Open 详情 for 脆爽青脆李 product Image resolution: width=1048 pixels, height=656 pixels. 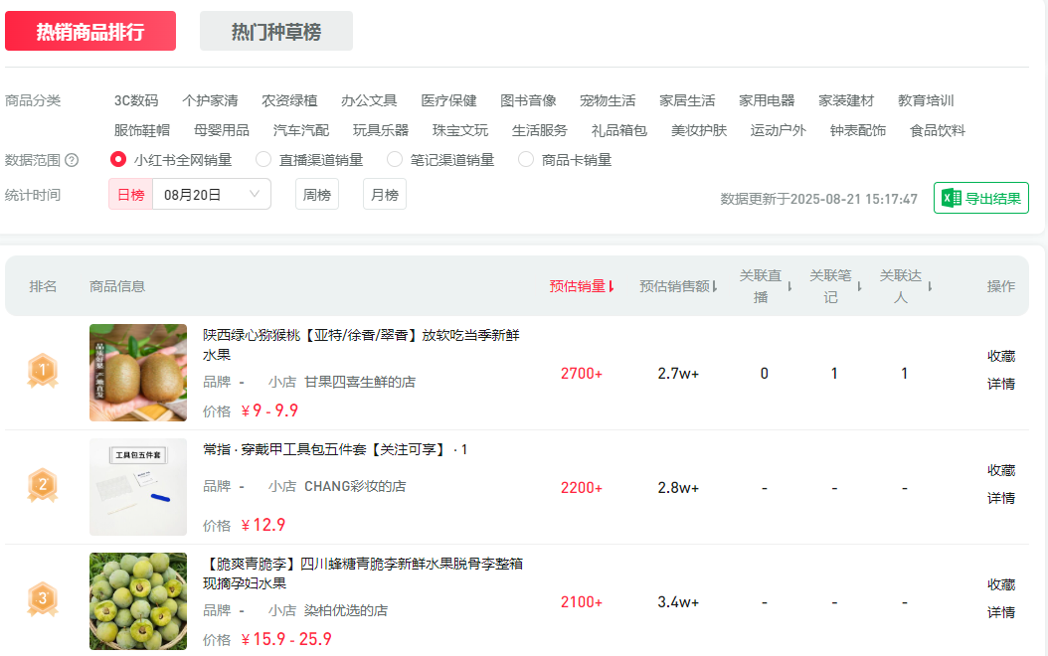point(1000,612)
